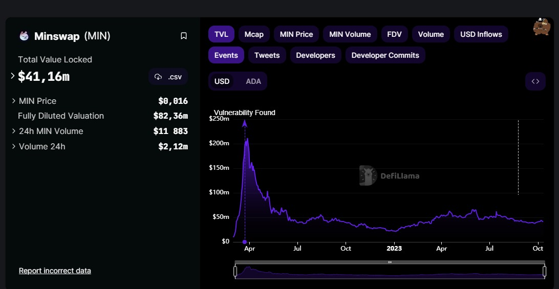Click the Jul label after 2023 on x-axis
The image size is (559, 289).
coord(490,249)
